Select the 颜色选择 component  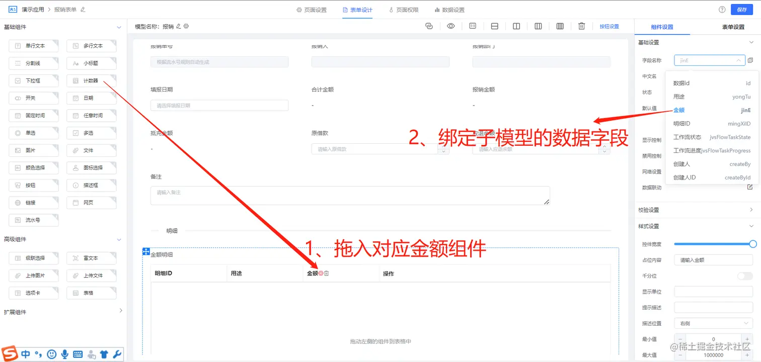[34, 168]
